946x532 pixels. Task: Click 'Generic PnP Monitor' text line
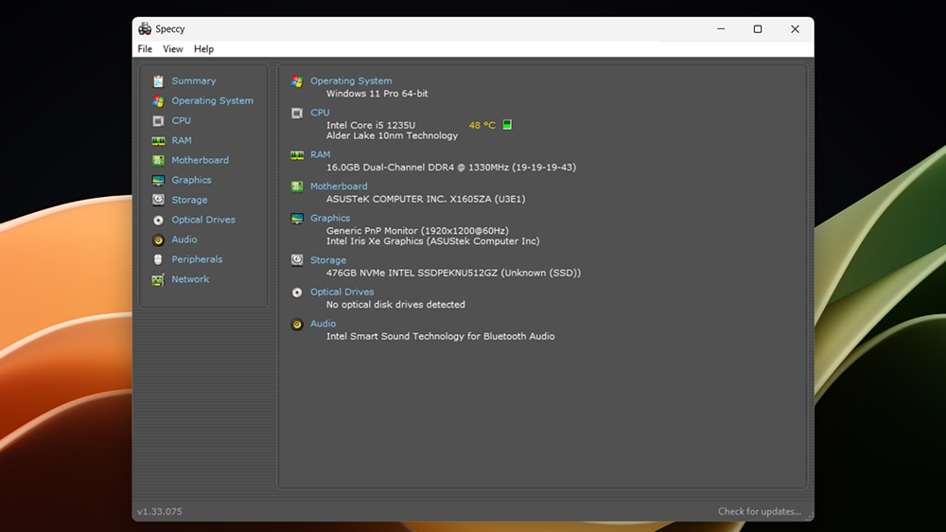[417, 231]
